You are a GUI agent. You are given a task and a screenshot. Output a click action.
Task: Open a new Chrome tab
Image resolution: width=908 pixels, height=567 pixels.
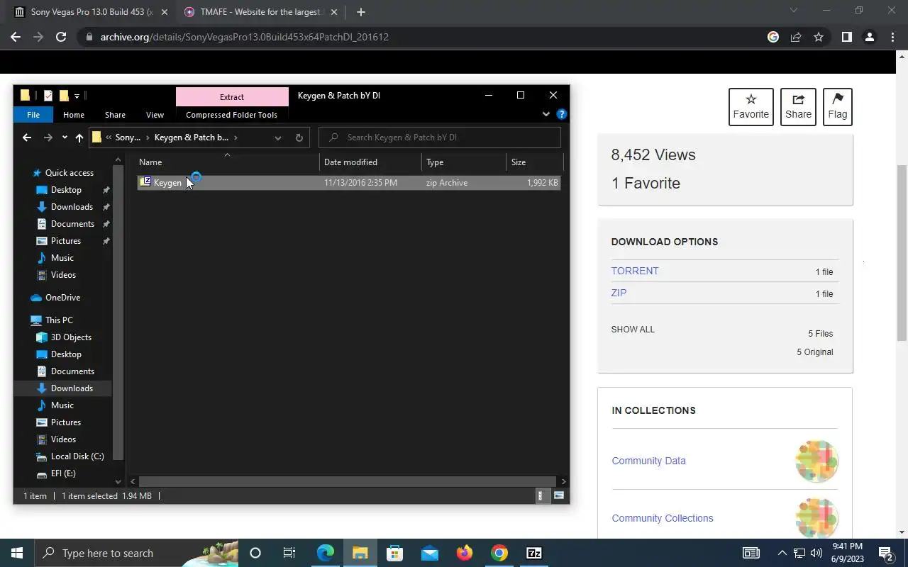pyautogui.click(x=360, y=12)
